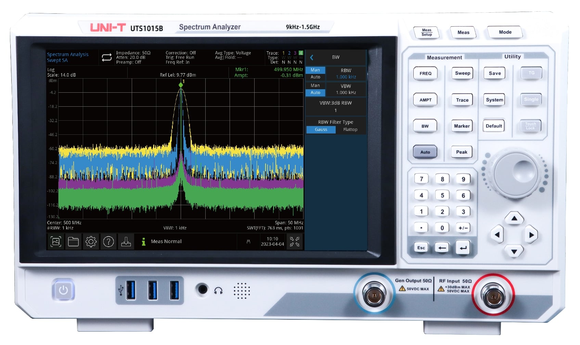
Task: Select trace 1 in trace header
Action: click(283, 53)
